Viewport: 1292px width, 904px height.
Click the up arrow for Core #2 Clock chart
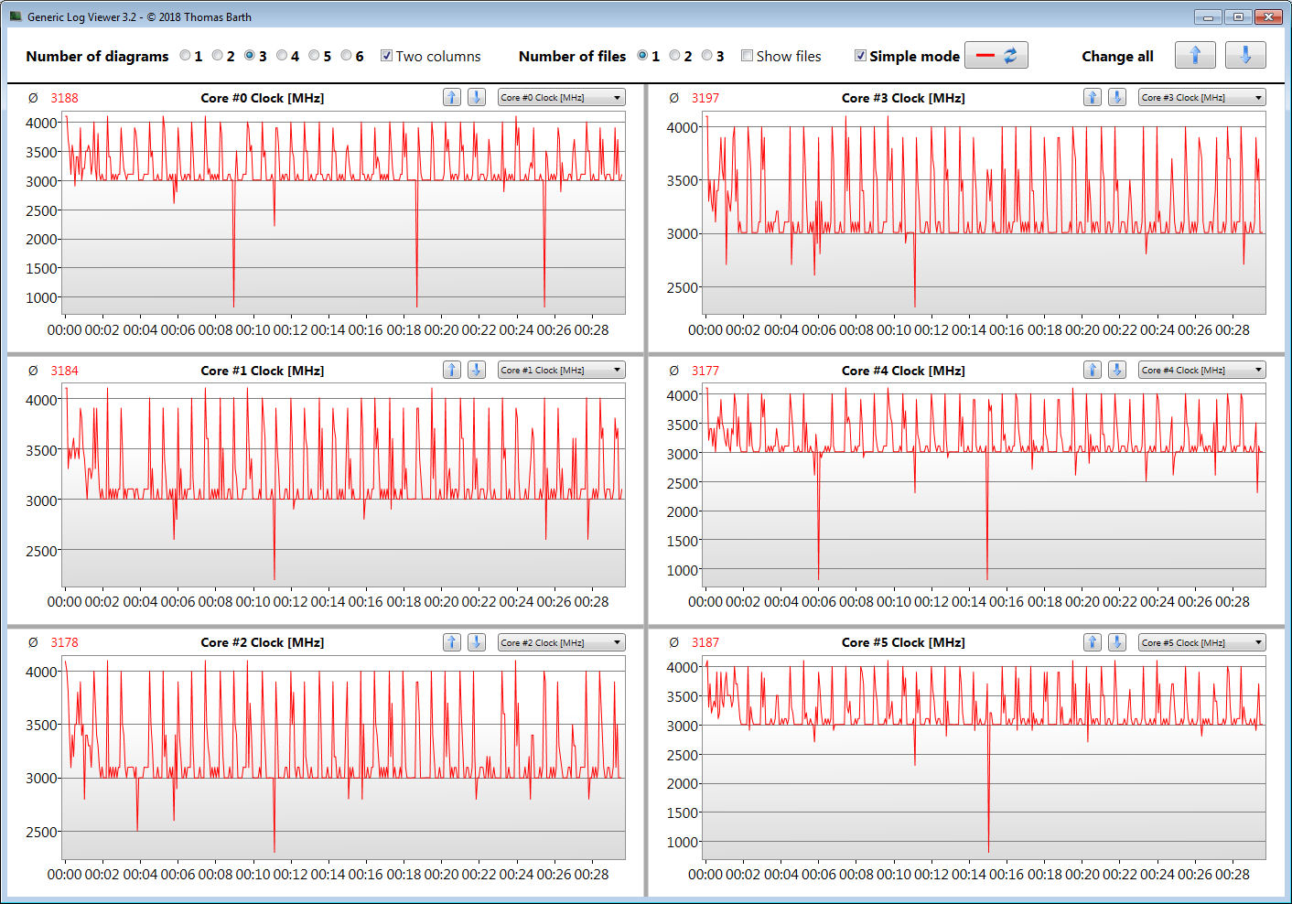click(x=452, y=642)
